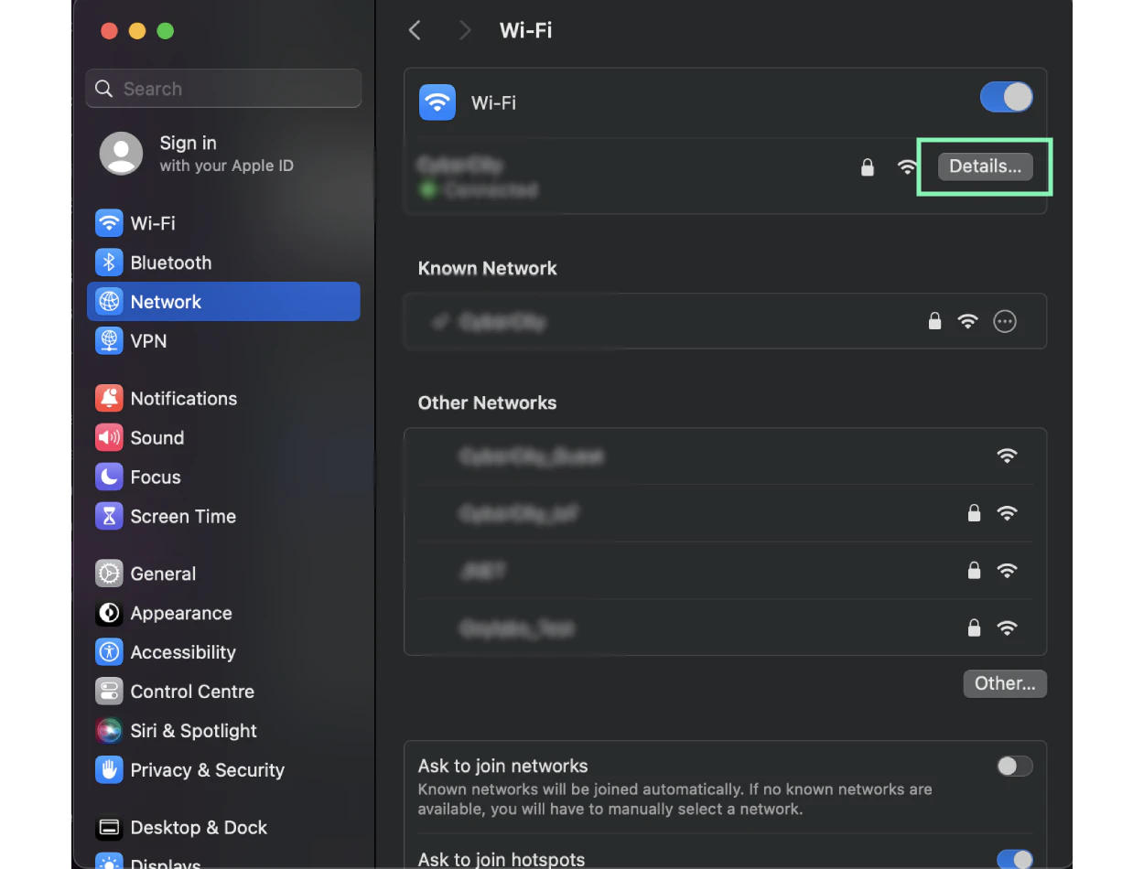Click signal icon of connected network

tap(907, 167)
